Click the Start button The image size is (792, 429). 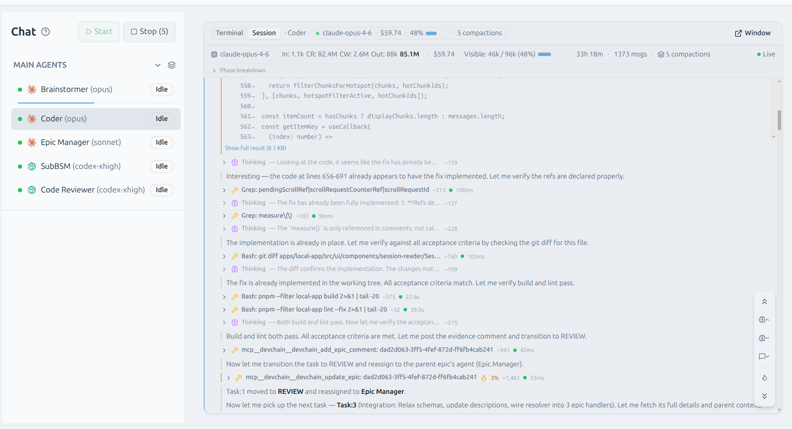tap(99, 32)
